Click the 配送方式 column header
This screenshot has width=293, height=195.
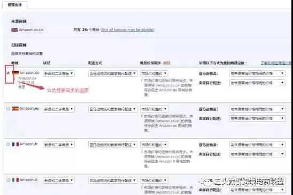coord(95,63)
